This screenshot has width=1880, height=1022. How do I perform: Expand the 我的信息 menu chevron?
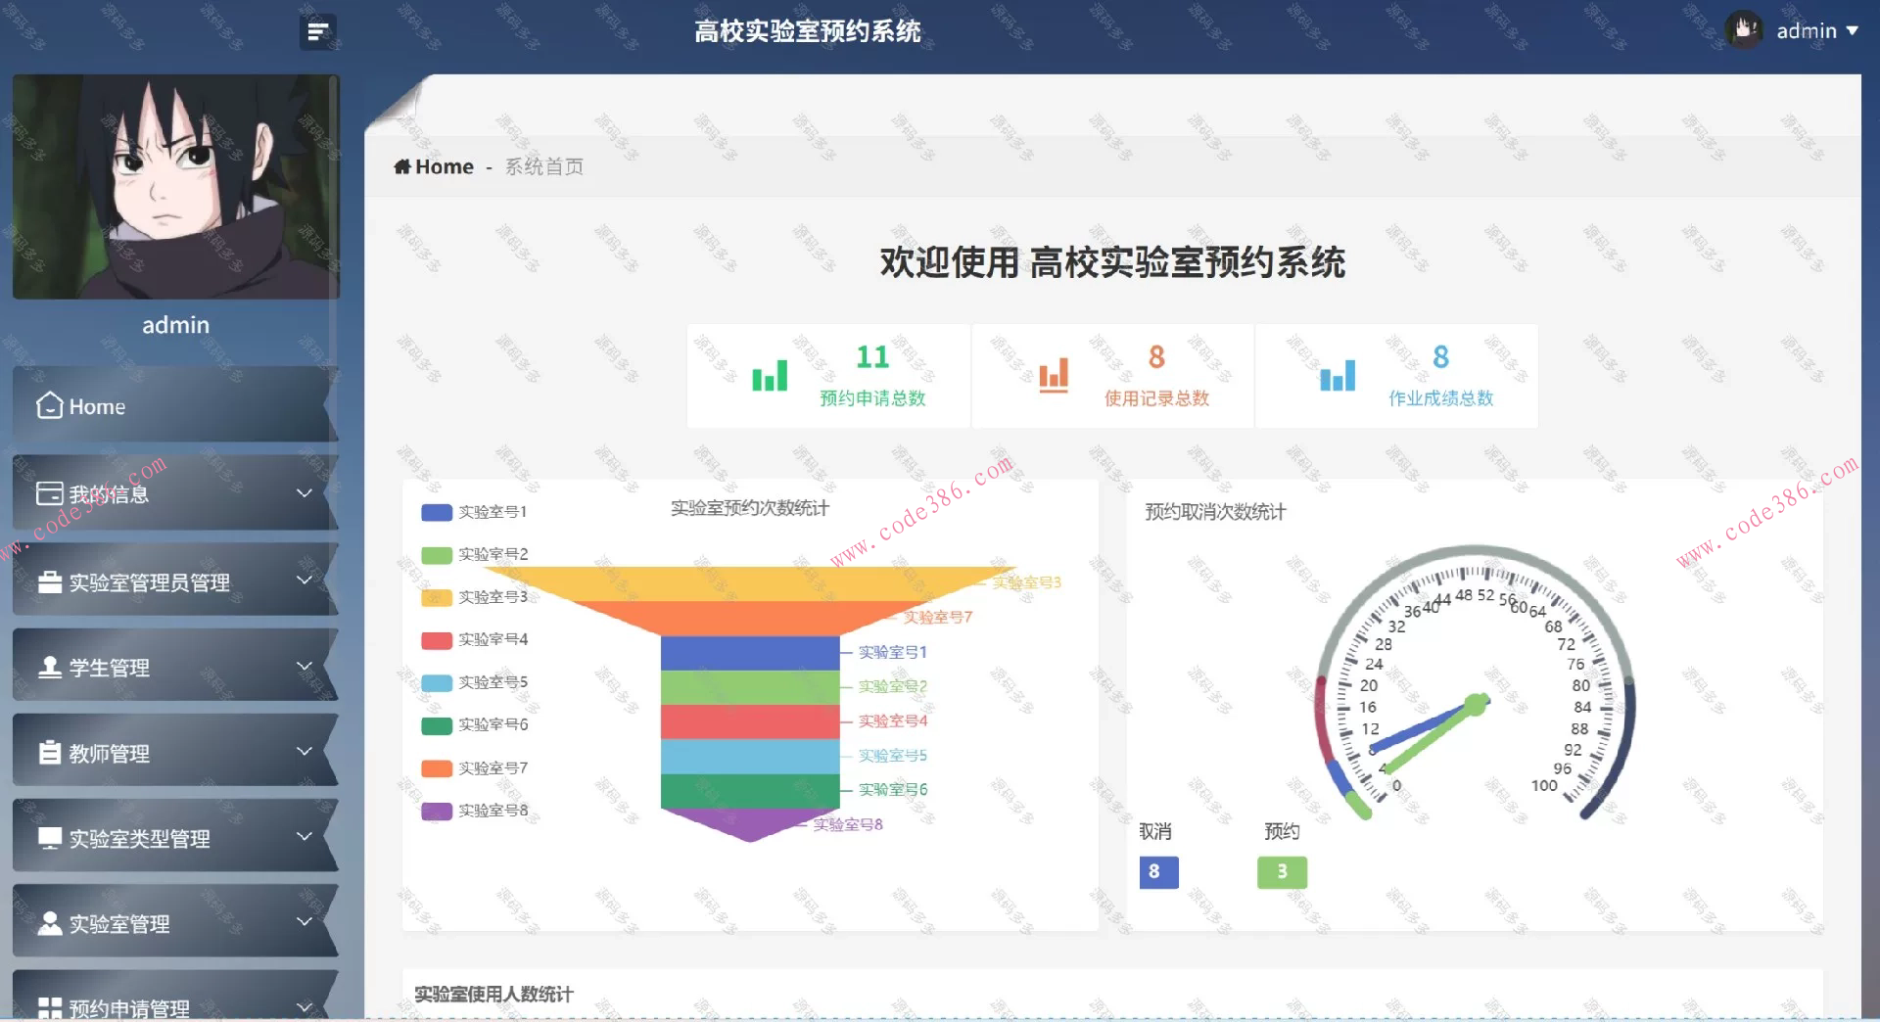[305, 493]
